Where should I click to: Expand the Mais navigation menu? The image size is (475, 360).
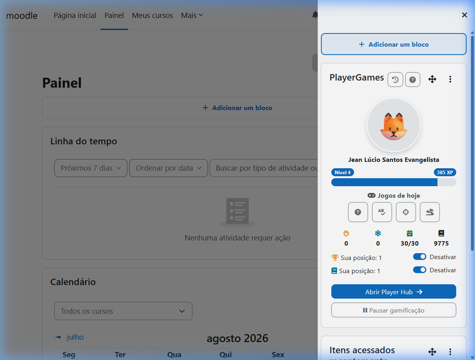coord(192,15)
